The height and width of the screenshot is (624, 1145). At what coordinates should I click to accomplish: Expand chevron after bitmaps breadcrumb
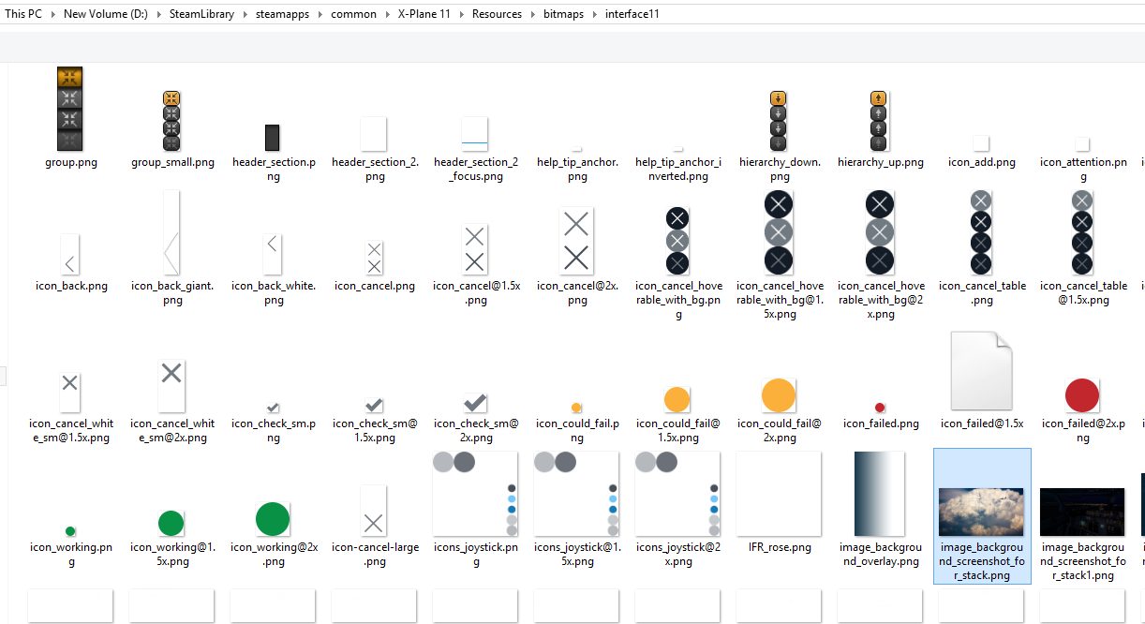point(594,14)
